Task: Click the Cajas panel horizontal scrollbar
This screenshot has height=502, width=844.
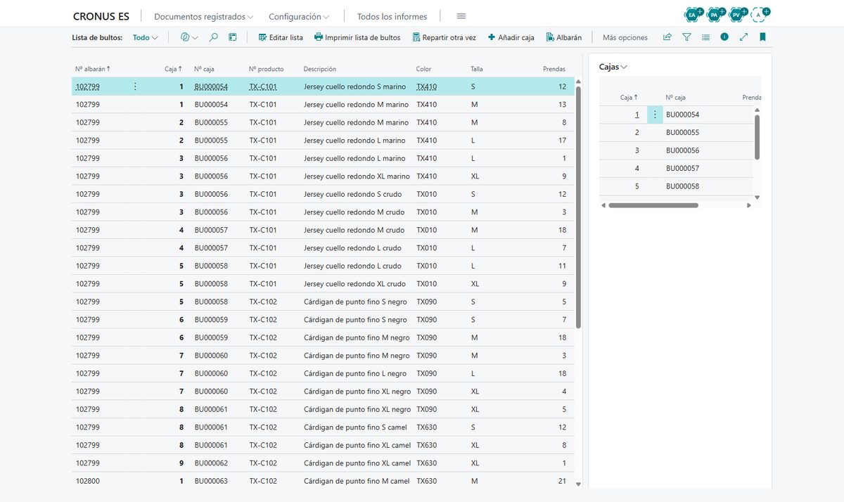Action: (x=653, y=205)
